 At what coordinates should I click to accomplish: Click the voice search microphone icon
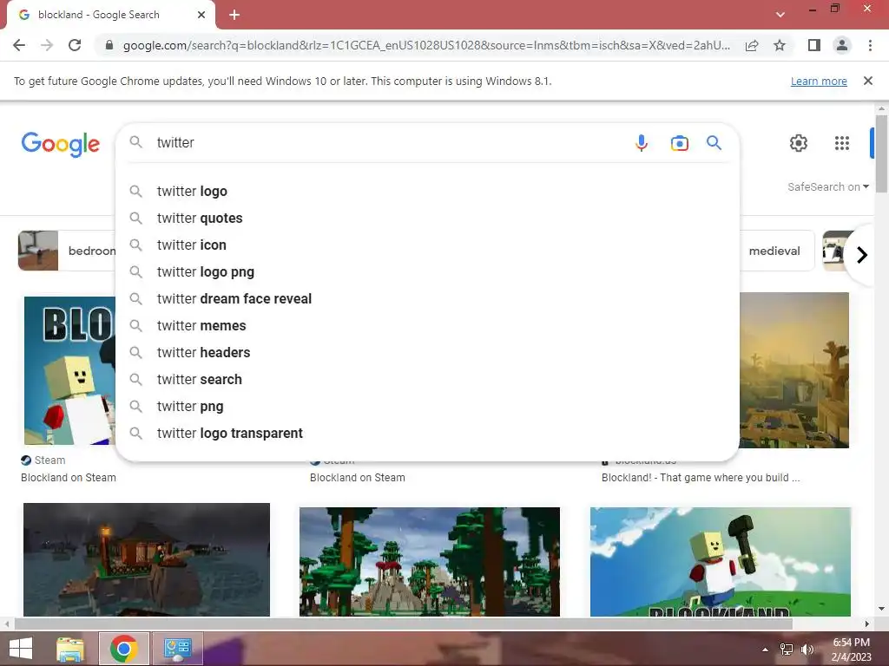tap(642, 143)
